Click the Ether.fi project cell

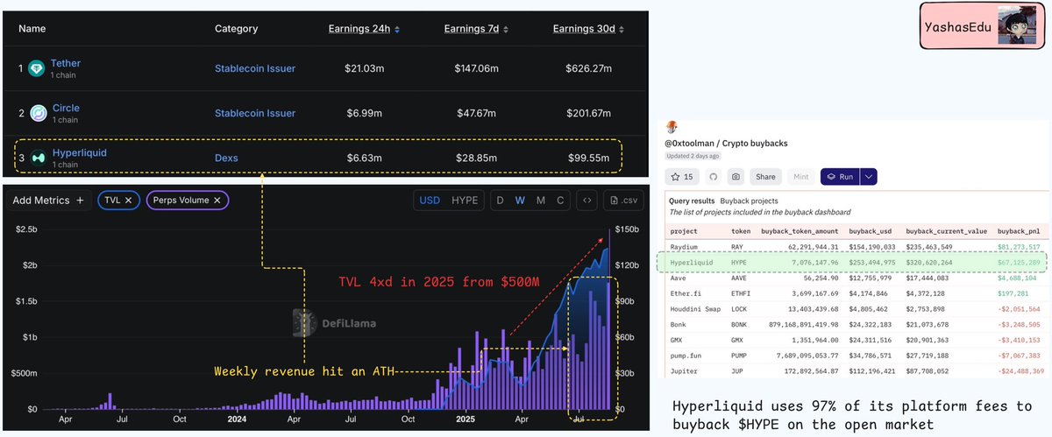coord(686,292)
